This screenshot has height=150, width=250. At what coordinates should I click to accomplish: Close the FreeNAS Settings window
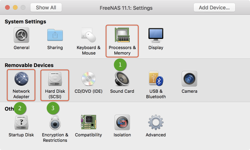[7, 7]
